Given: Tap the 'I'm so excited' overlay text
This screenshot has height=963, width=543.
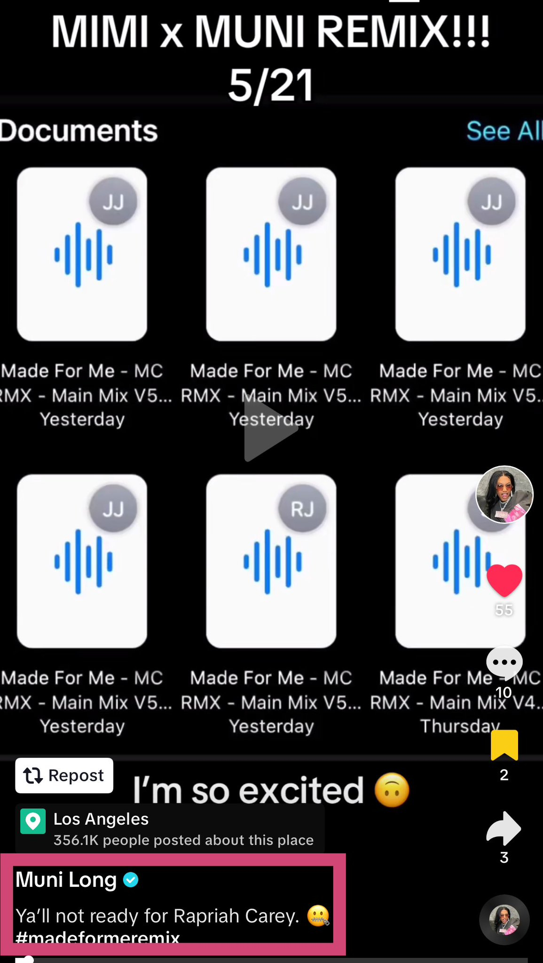Looking at the screenshot, I should (x=248, y=790).
